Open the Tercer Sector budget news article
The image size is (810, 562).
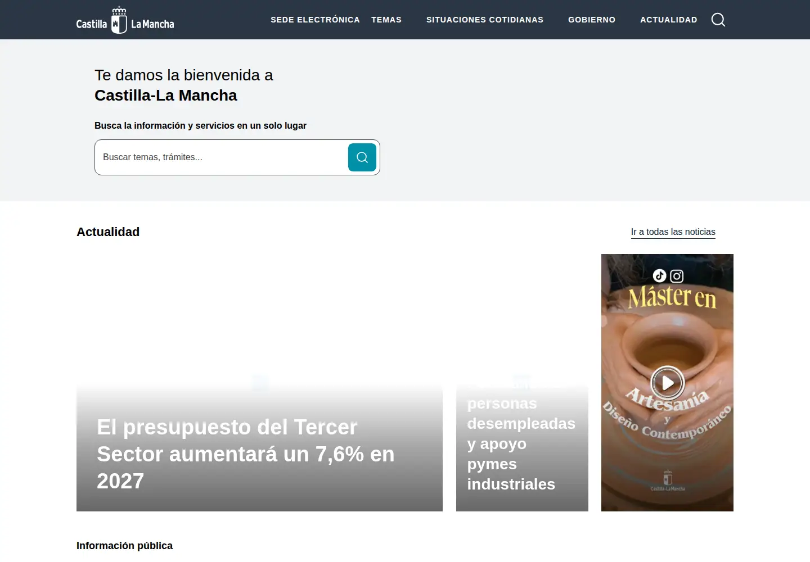click(259, 383)
